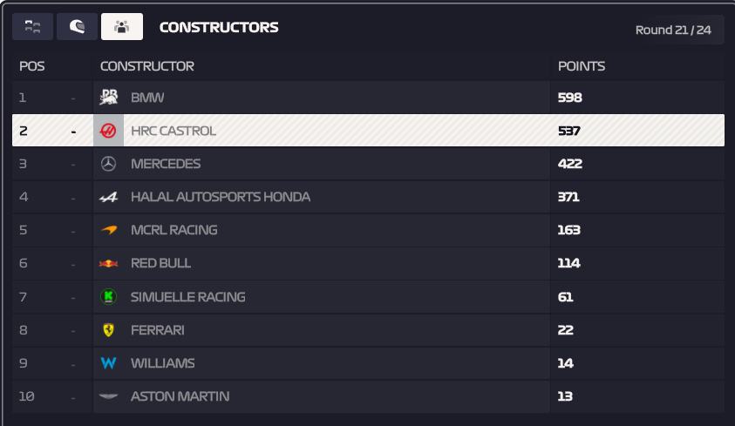Click the Halal Autosports Honda logo
Screen dimensions: 735x426
pyautogui.click(x=108, y=197)
